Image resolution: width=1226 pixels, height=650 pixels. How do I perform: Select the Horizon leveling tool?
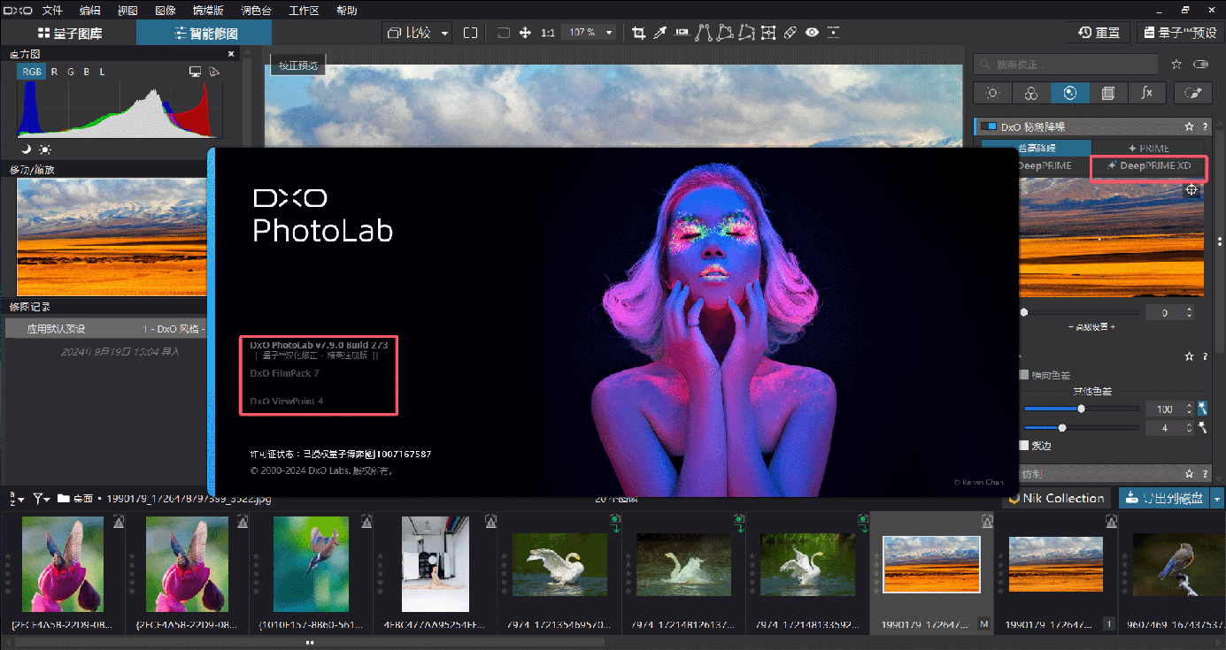click(x=682, y=33)
